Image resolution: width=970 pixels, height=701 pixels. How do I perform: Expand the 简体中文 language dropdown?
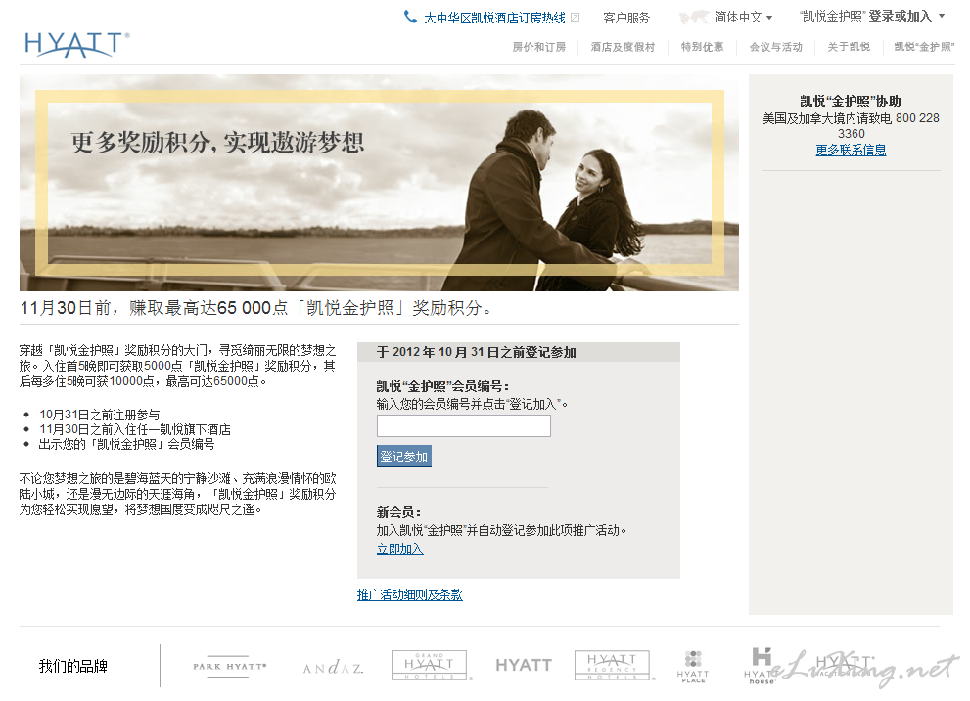click(743, 18)
